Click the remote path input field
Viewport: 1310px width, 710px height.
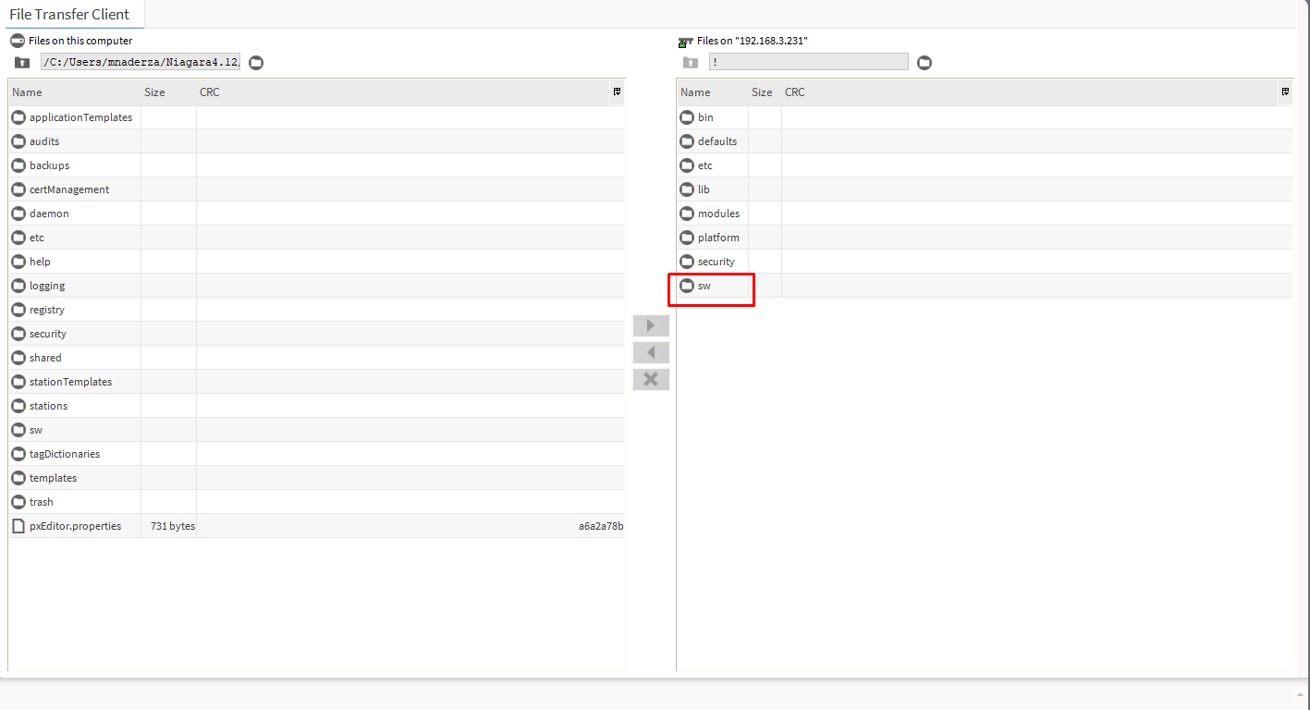808,62
